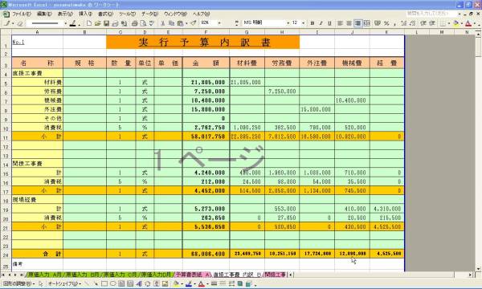Open the 図形の調整 drawing adjust button
482x289 pixels.
click(x=19, y=283)
